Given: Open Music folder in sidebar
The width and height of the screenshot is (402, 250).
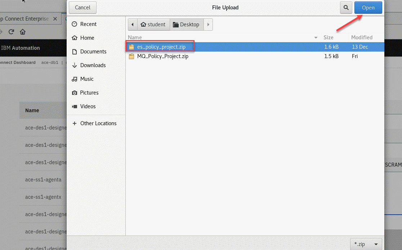Looking at the screenshot, I should pos(86,79).
